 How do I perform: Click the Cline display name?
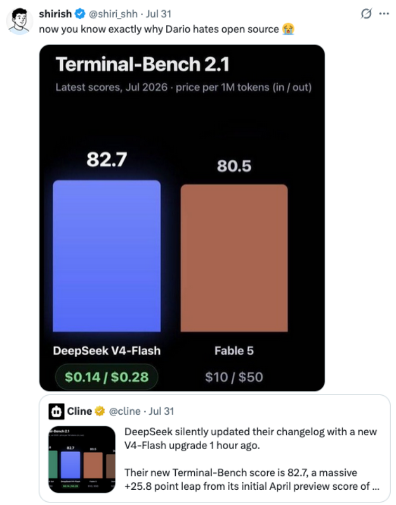coord(80,411)
